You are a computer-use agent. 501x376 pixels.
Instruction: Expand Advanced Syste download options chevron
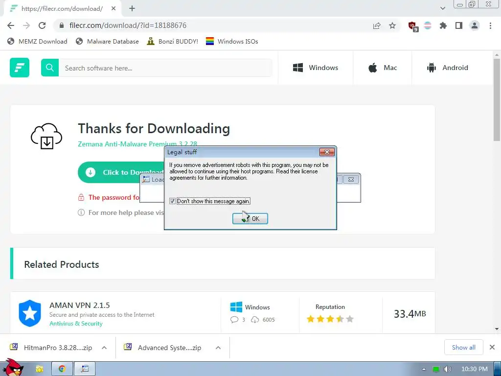218,348
